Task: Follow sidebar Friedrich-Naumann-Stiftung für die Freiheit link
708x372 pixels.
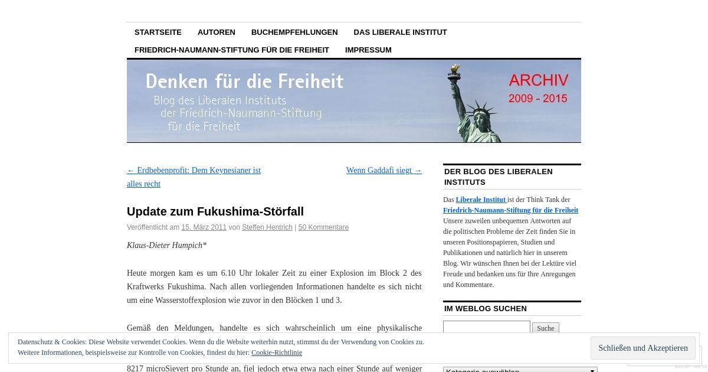Action: (x=510, y=210)
